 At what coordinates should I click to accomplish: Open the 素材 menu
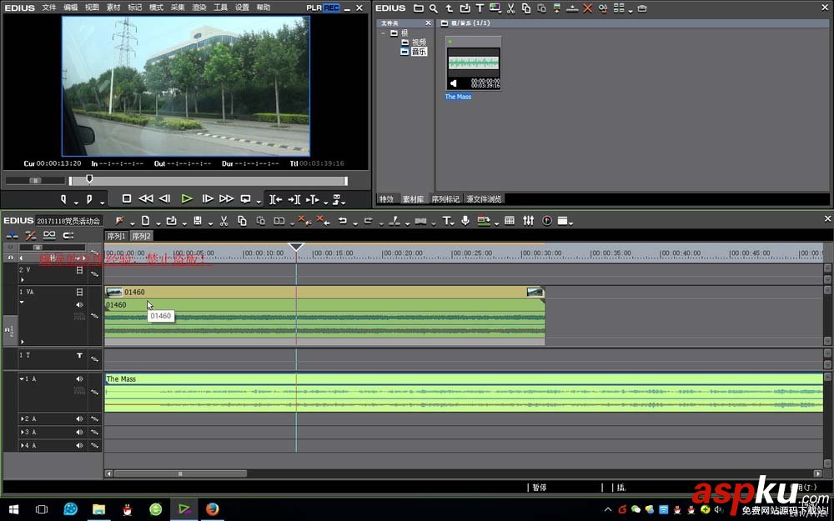click(x=113, y=8)
